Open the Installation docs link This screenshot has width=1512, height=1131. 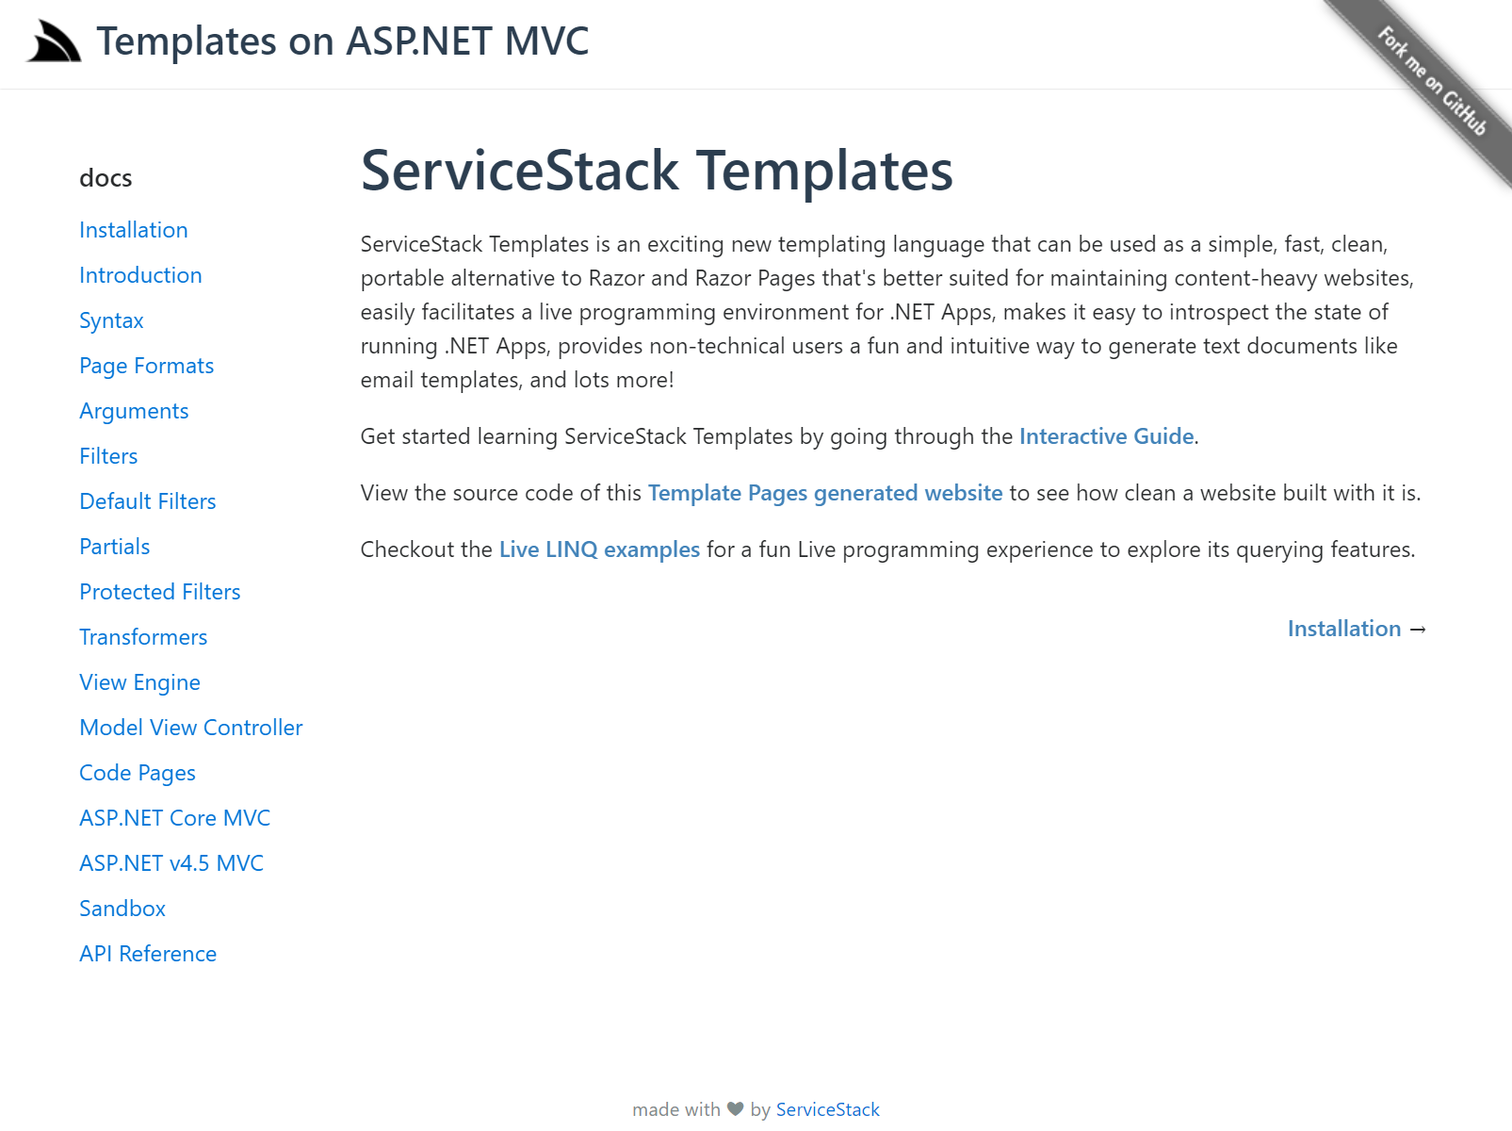pos(134,230)
